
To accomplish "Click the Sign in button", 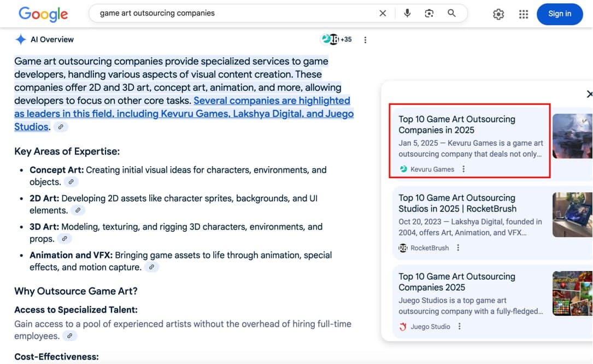I will [560, 14].
